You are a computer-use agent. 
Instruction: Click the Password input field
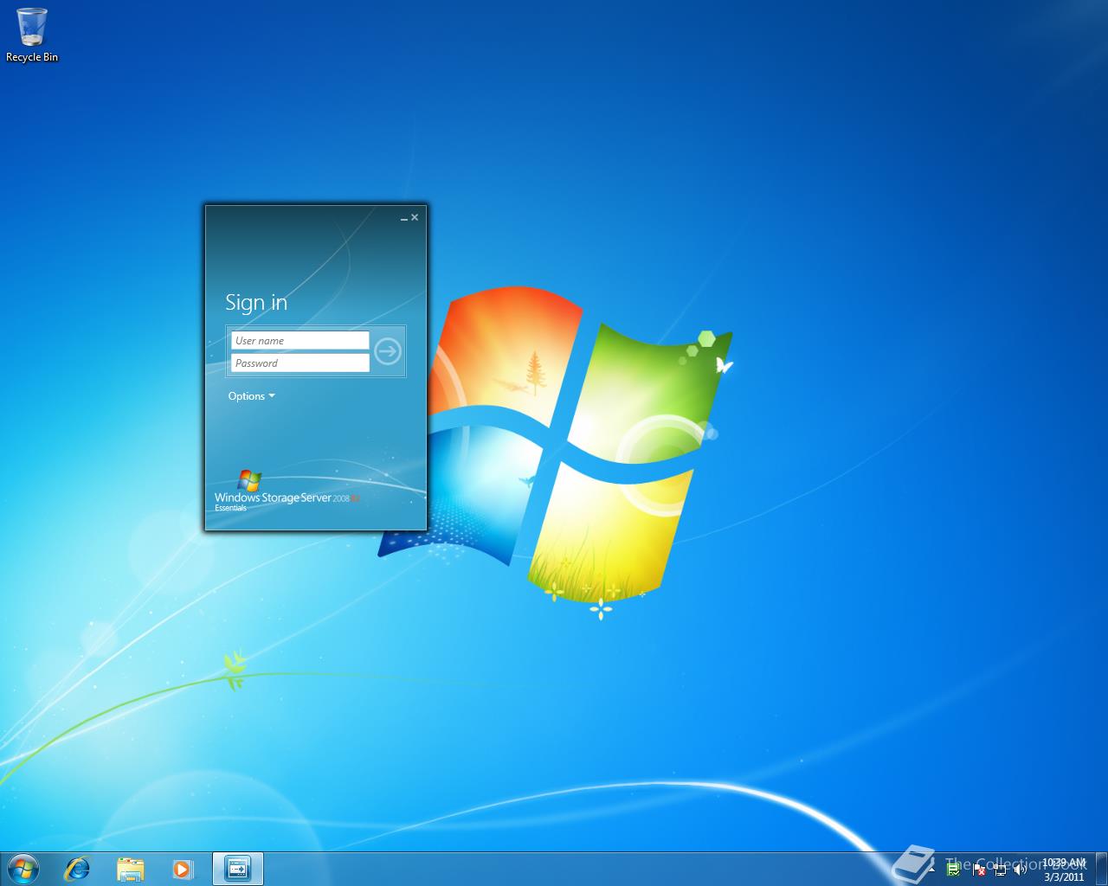click(300, 363)
